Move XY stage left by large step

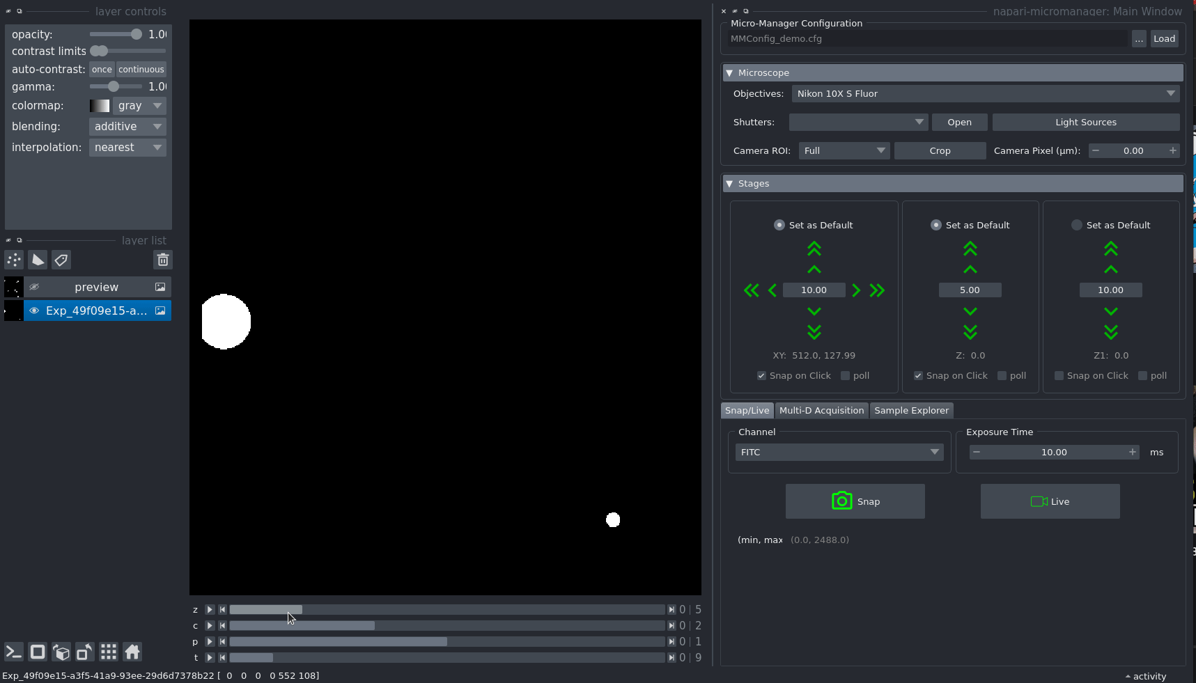tap(752, 290)
